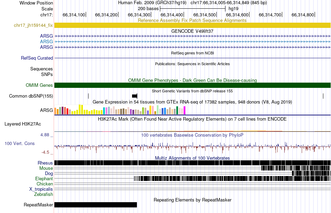Click the 4.88 upper scale value

click(45, 135)
